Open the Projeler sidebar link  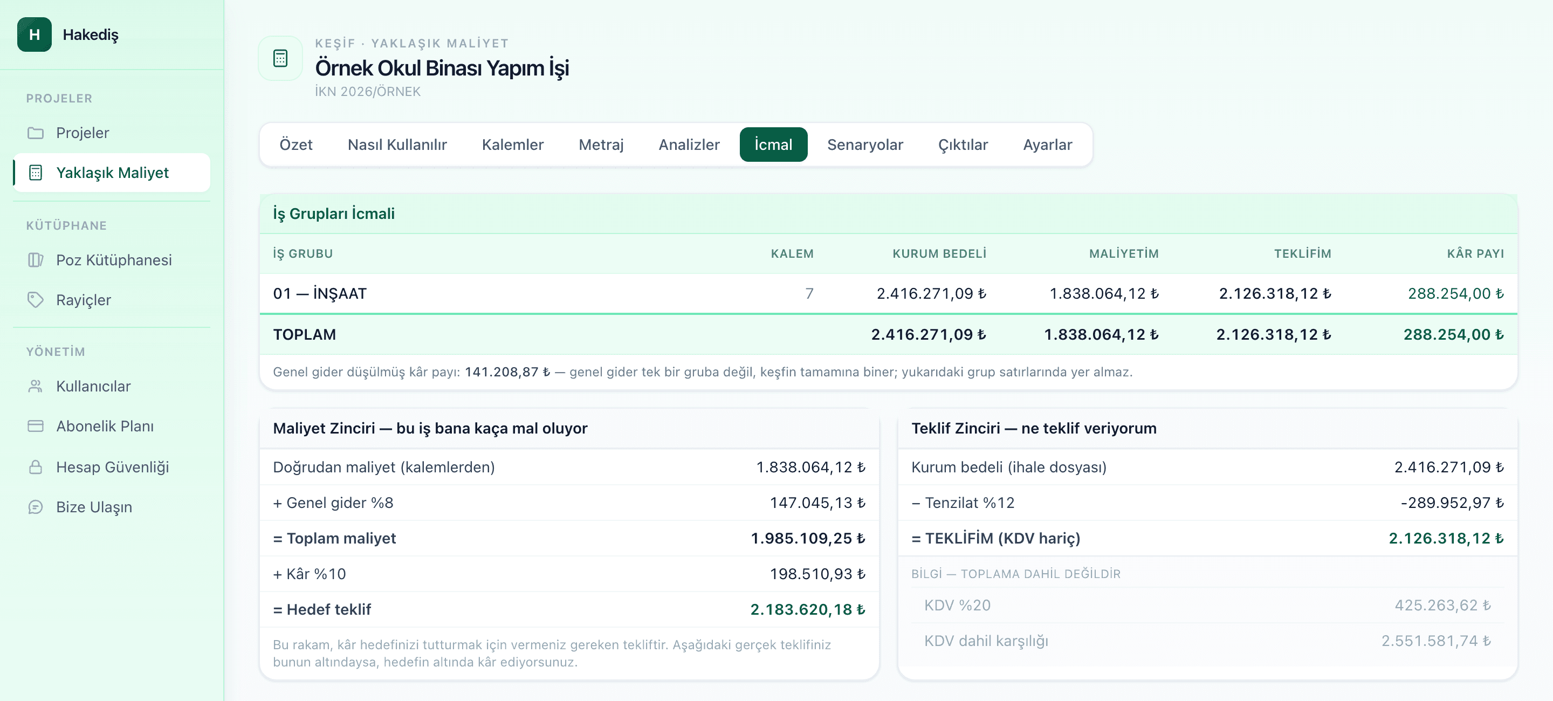[112, 133]
